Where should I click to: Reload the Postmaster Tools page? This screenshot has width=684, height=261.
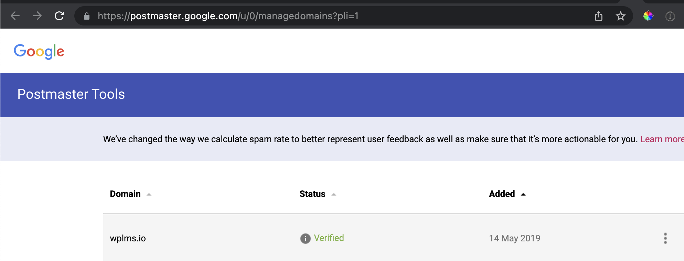click(59, 16)
